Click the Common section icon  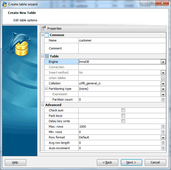click(47, 35)
